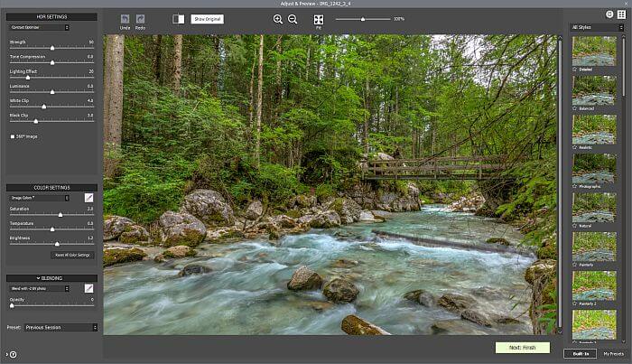Click the HDR Settings section header
The height and width of the screenshot is (364, 632).
pyautogui.click(x=51, y=16)
